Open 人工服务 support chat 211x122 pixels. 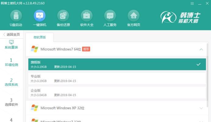(x=110, y=18)
